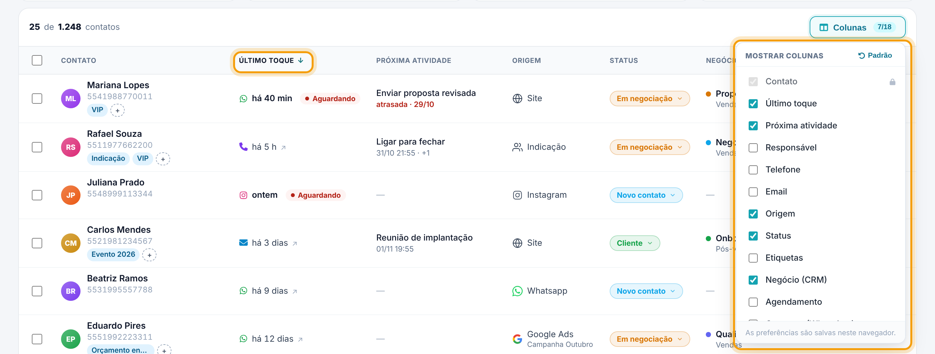Enable Agendamento column checkbox

coord(753,302)
